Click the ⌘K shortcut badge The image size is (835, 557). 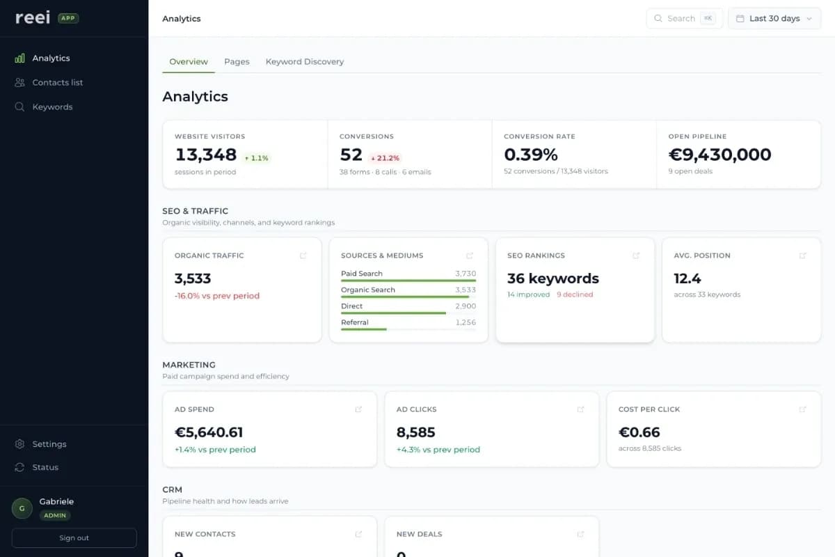click(x=708, y=19)
